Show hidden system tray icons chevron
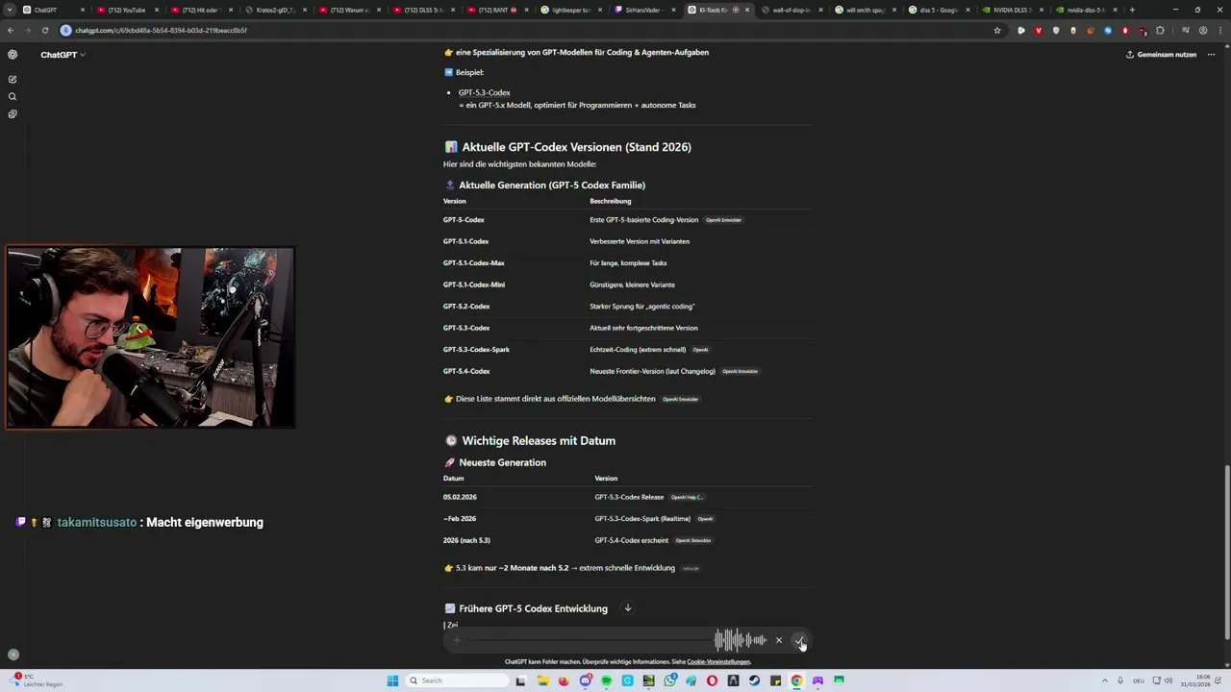1231x692 pixels. click(x=1106, y=680)
